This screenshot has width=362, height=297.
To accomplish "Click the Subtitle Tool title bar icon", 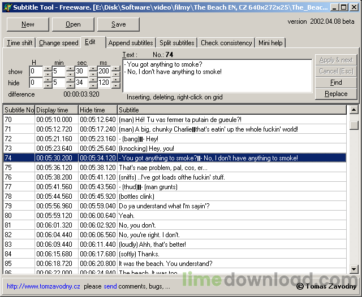I will click(x=7, y=7).
